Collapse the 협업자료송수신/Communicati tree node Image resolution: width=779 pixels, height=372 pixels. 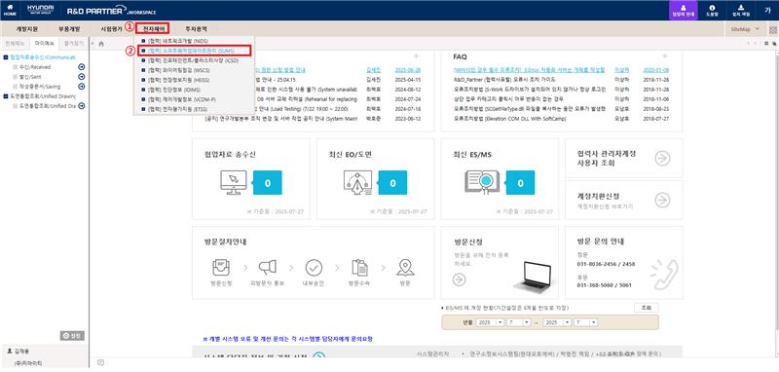(6, 57)
